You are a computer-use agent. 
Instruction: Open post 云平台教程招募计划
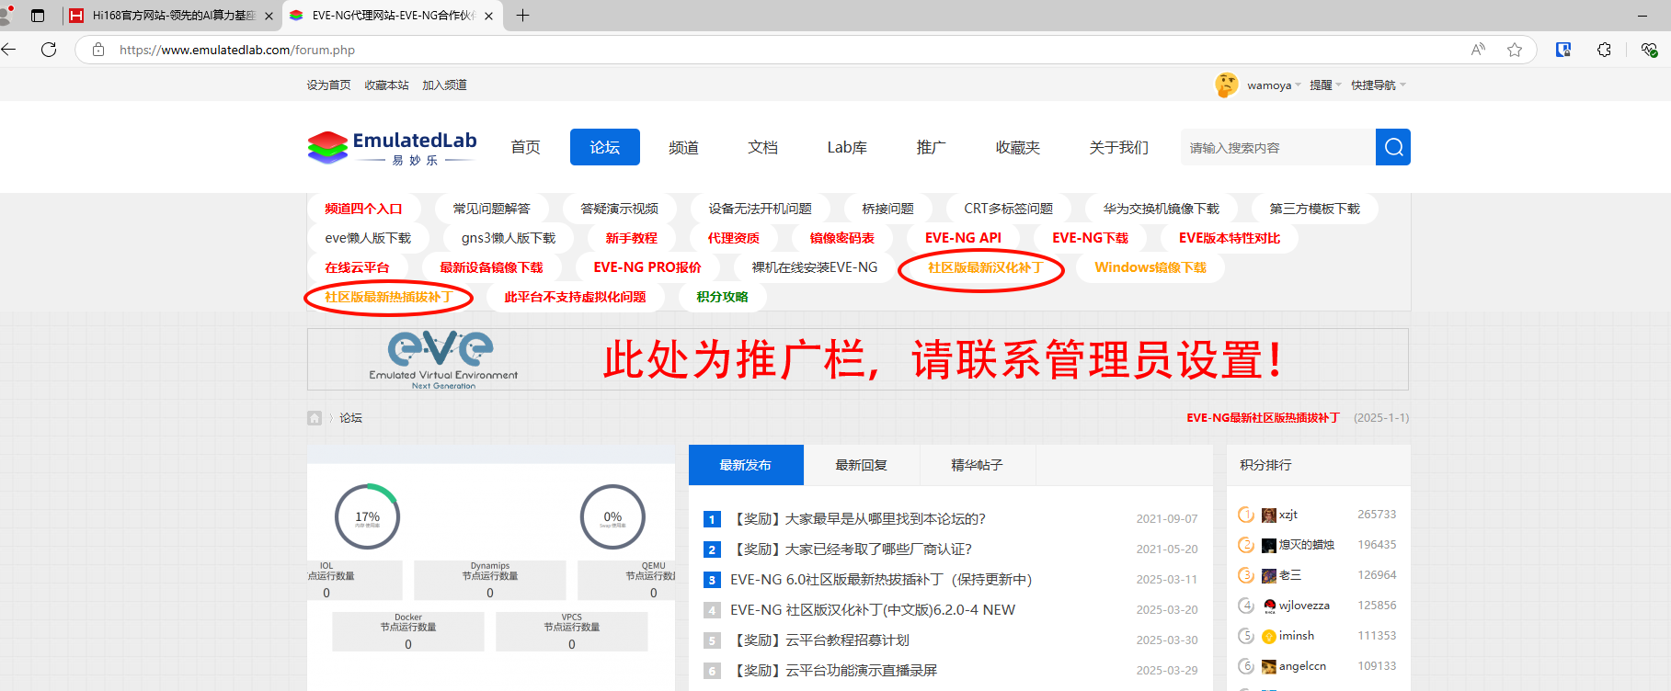click(x=819, y=640)
